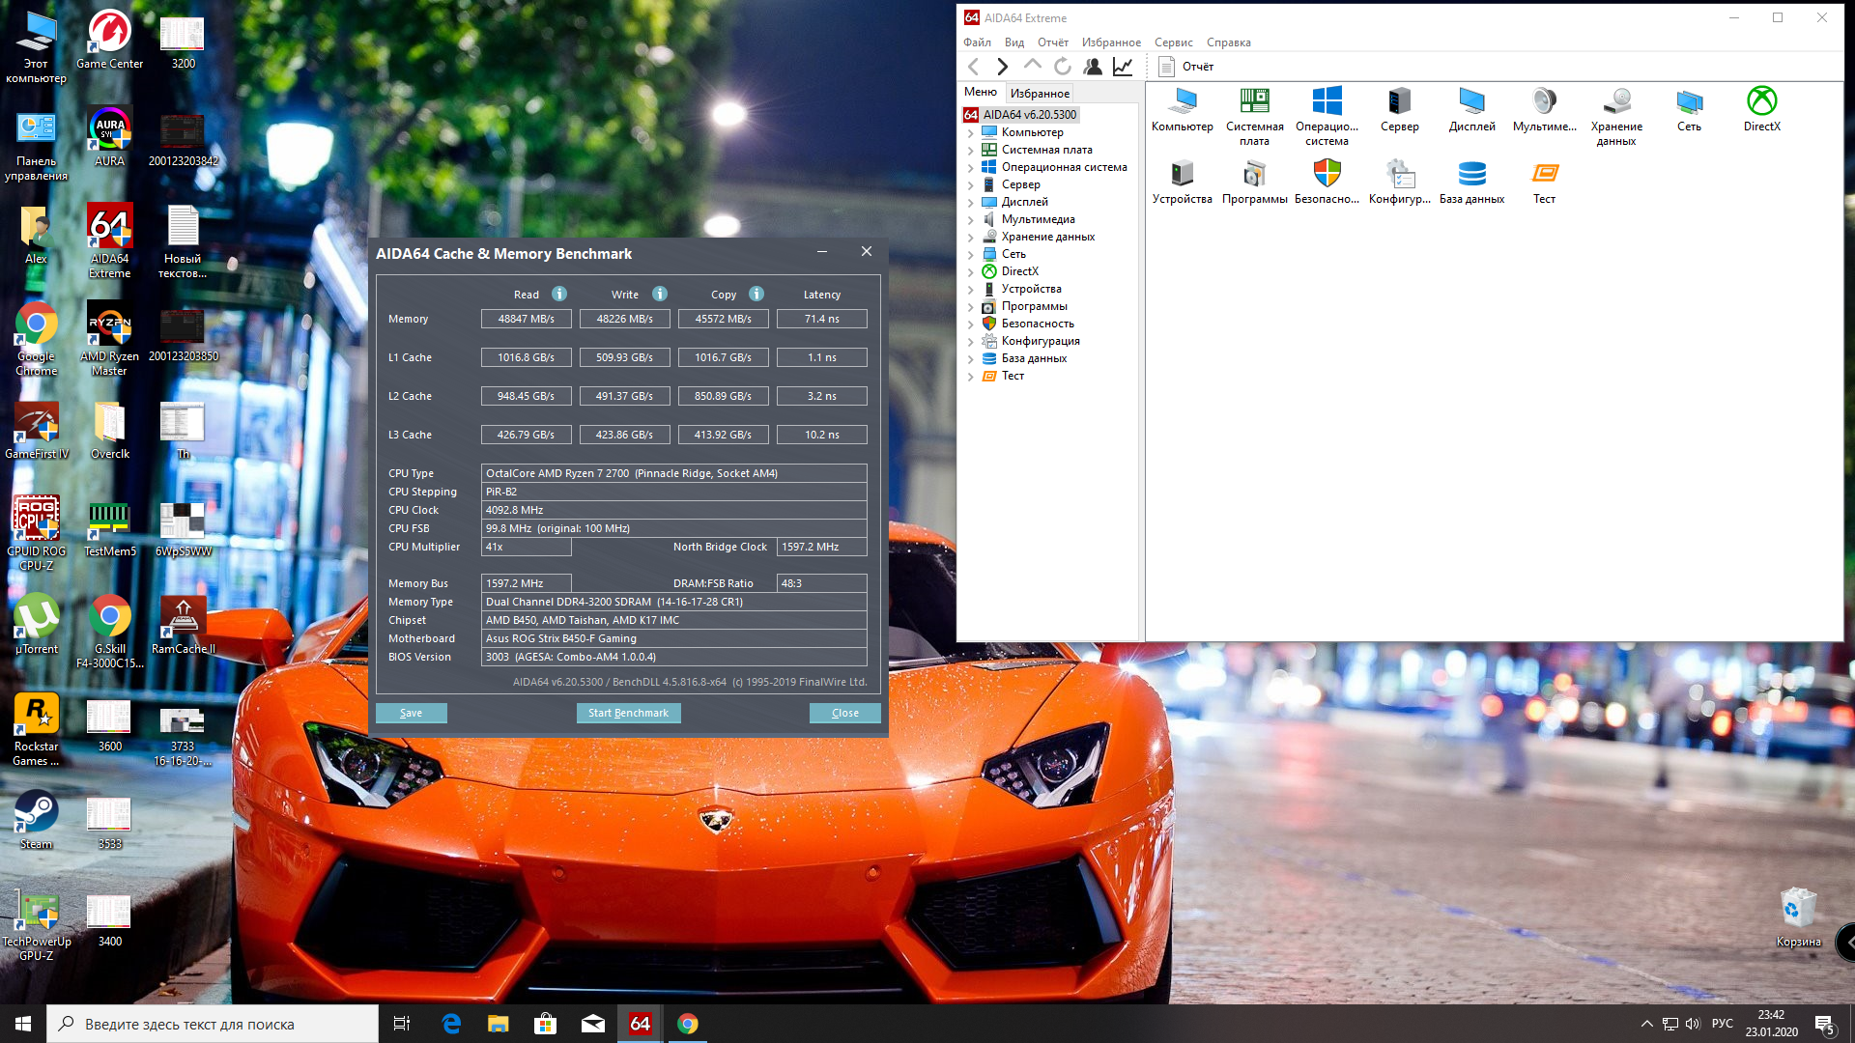Open the Сервис menu

click(x=1173, y=42)
